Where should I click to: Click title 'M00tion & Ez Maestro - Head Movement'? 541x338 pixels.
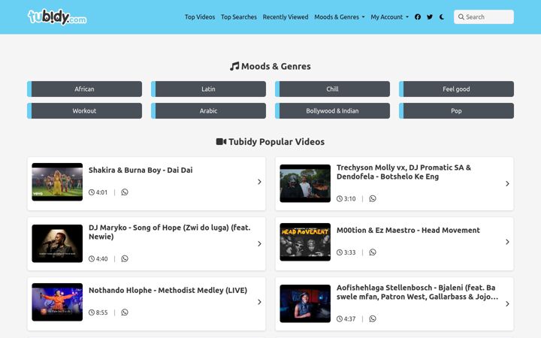408,231
